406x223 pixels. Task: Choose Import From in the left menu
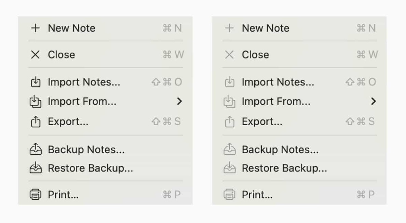click(x=82, y=101)
